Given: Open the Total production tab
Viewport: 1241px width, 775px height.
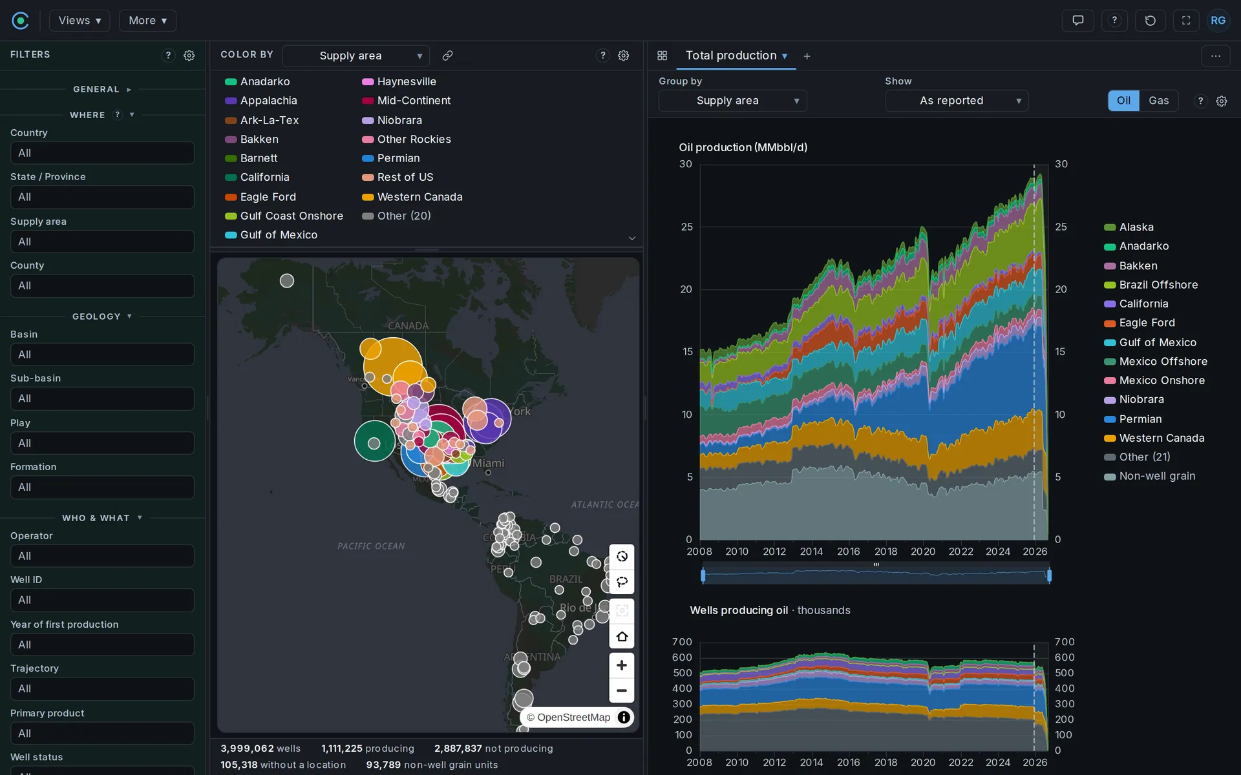Looking at the screenshot, I should 736,56.
